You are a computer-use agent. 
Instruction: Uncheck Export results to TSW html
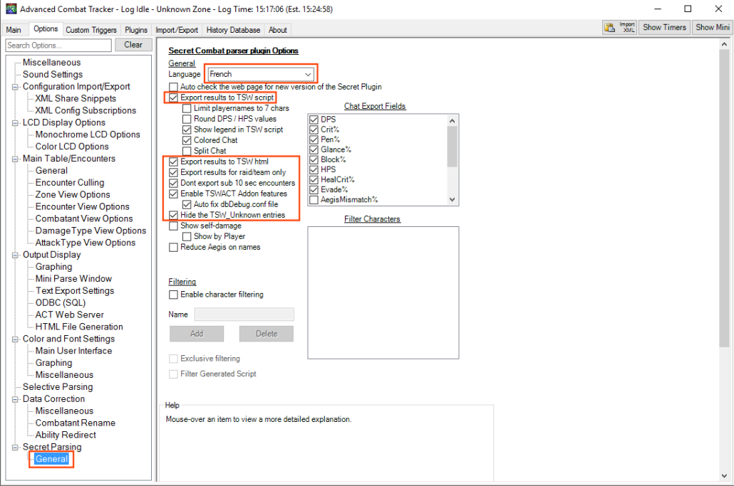tap(173, 162)
